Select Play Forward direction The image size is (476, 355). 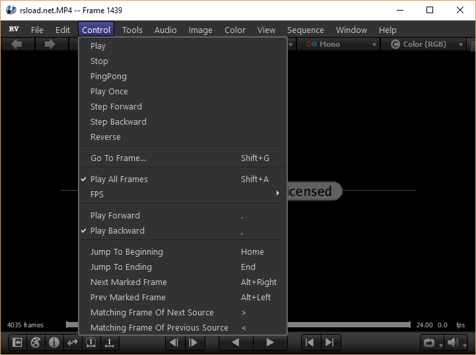pos(183,215)
